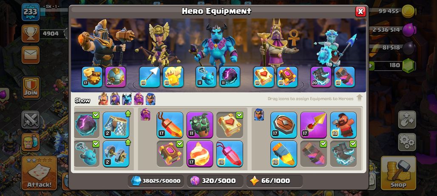Click the Frozen Arrow slot on Archer Queen

(150, 77)
